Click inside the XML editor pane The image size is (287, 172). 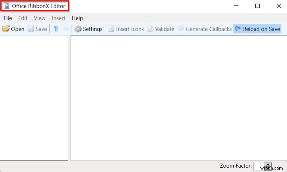pyautogui.click(x=179, y=98)
